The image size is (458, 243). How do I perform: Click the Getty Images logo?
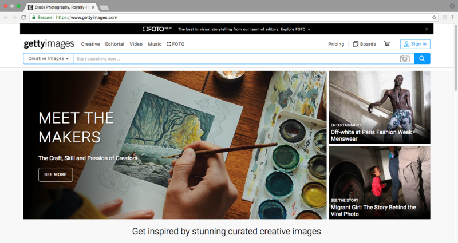tap(49, 44)
